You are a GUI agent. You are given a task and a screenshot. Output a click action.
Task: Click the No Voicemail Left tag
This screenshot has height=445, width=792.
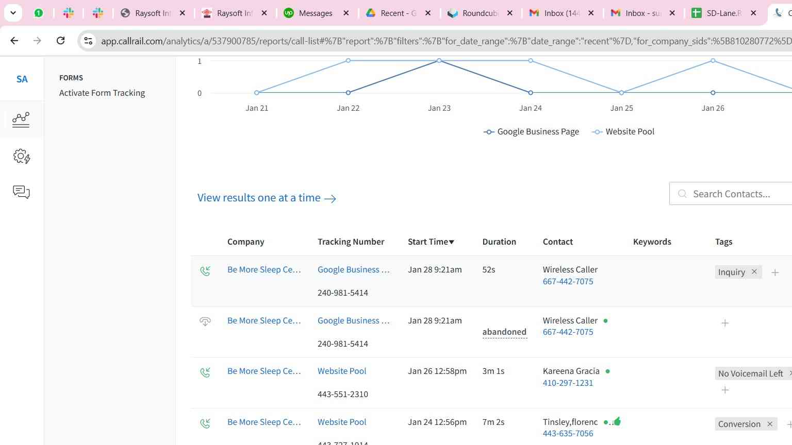(750, 373)
